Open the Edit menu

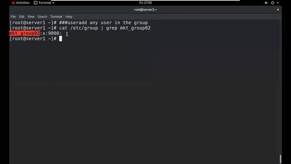click(21, 16)
